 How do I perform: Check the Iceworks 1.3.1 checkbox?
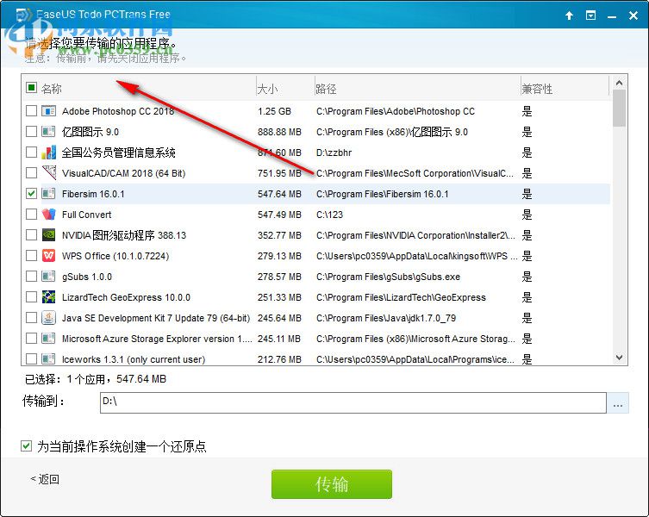point(31,358)
